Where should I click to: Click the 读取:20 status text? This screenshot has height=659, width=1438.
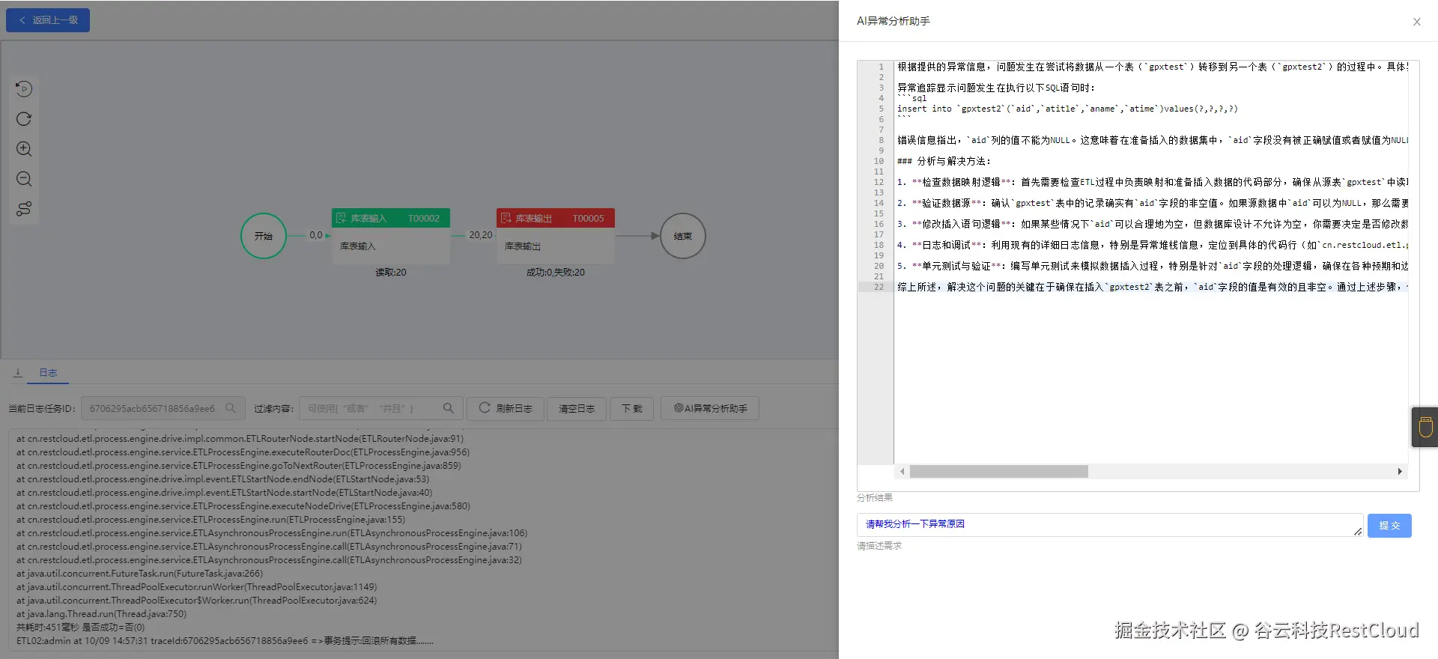[x=391, y=273]
